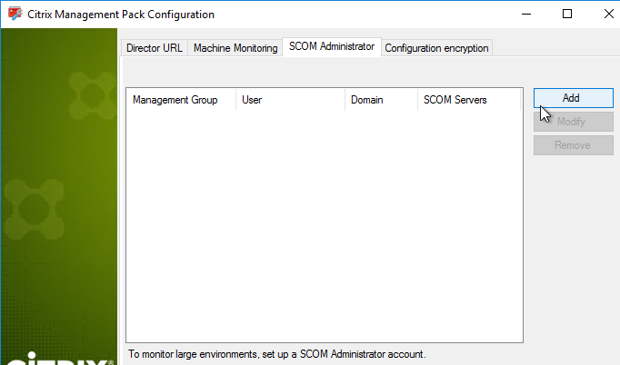
Task: Click the Add button
Action: click(x=574, y=98)
